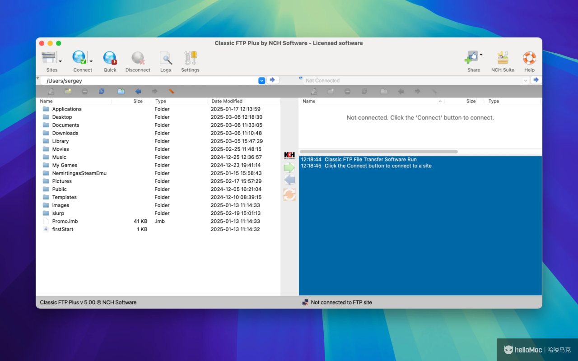The height and width of the screenshot is (361, 578).
Task: Click log line 'Classic FTP File Transfer Software Run'
Action: 371,159
